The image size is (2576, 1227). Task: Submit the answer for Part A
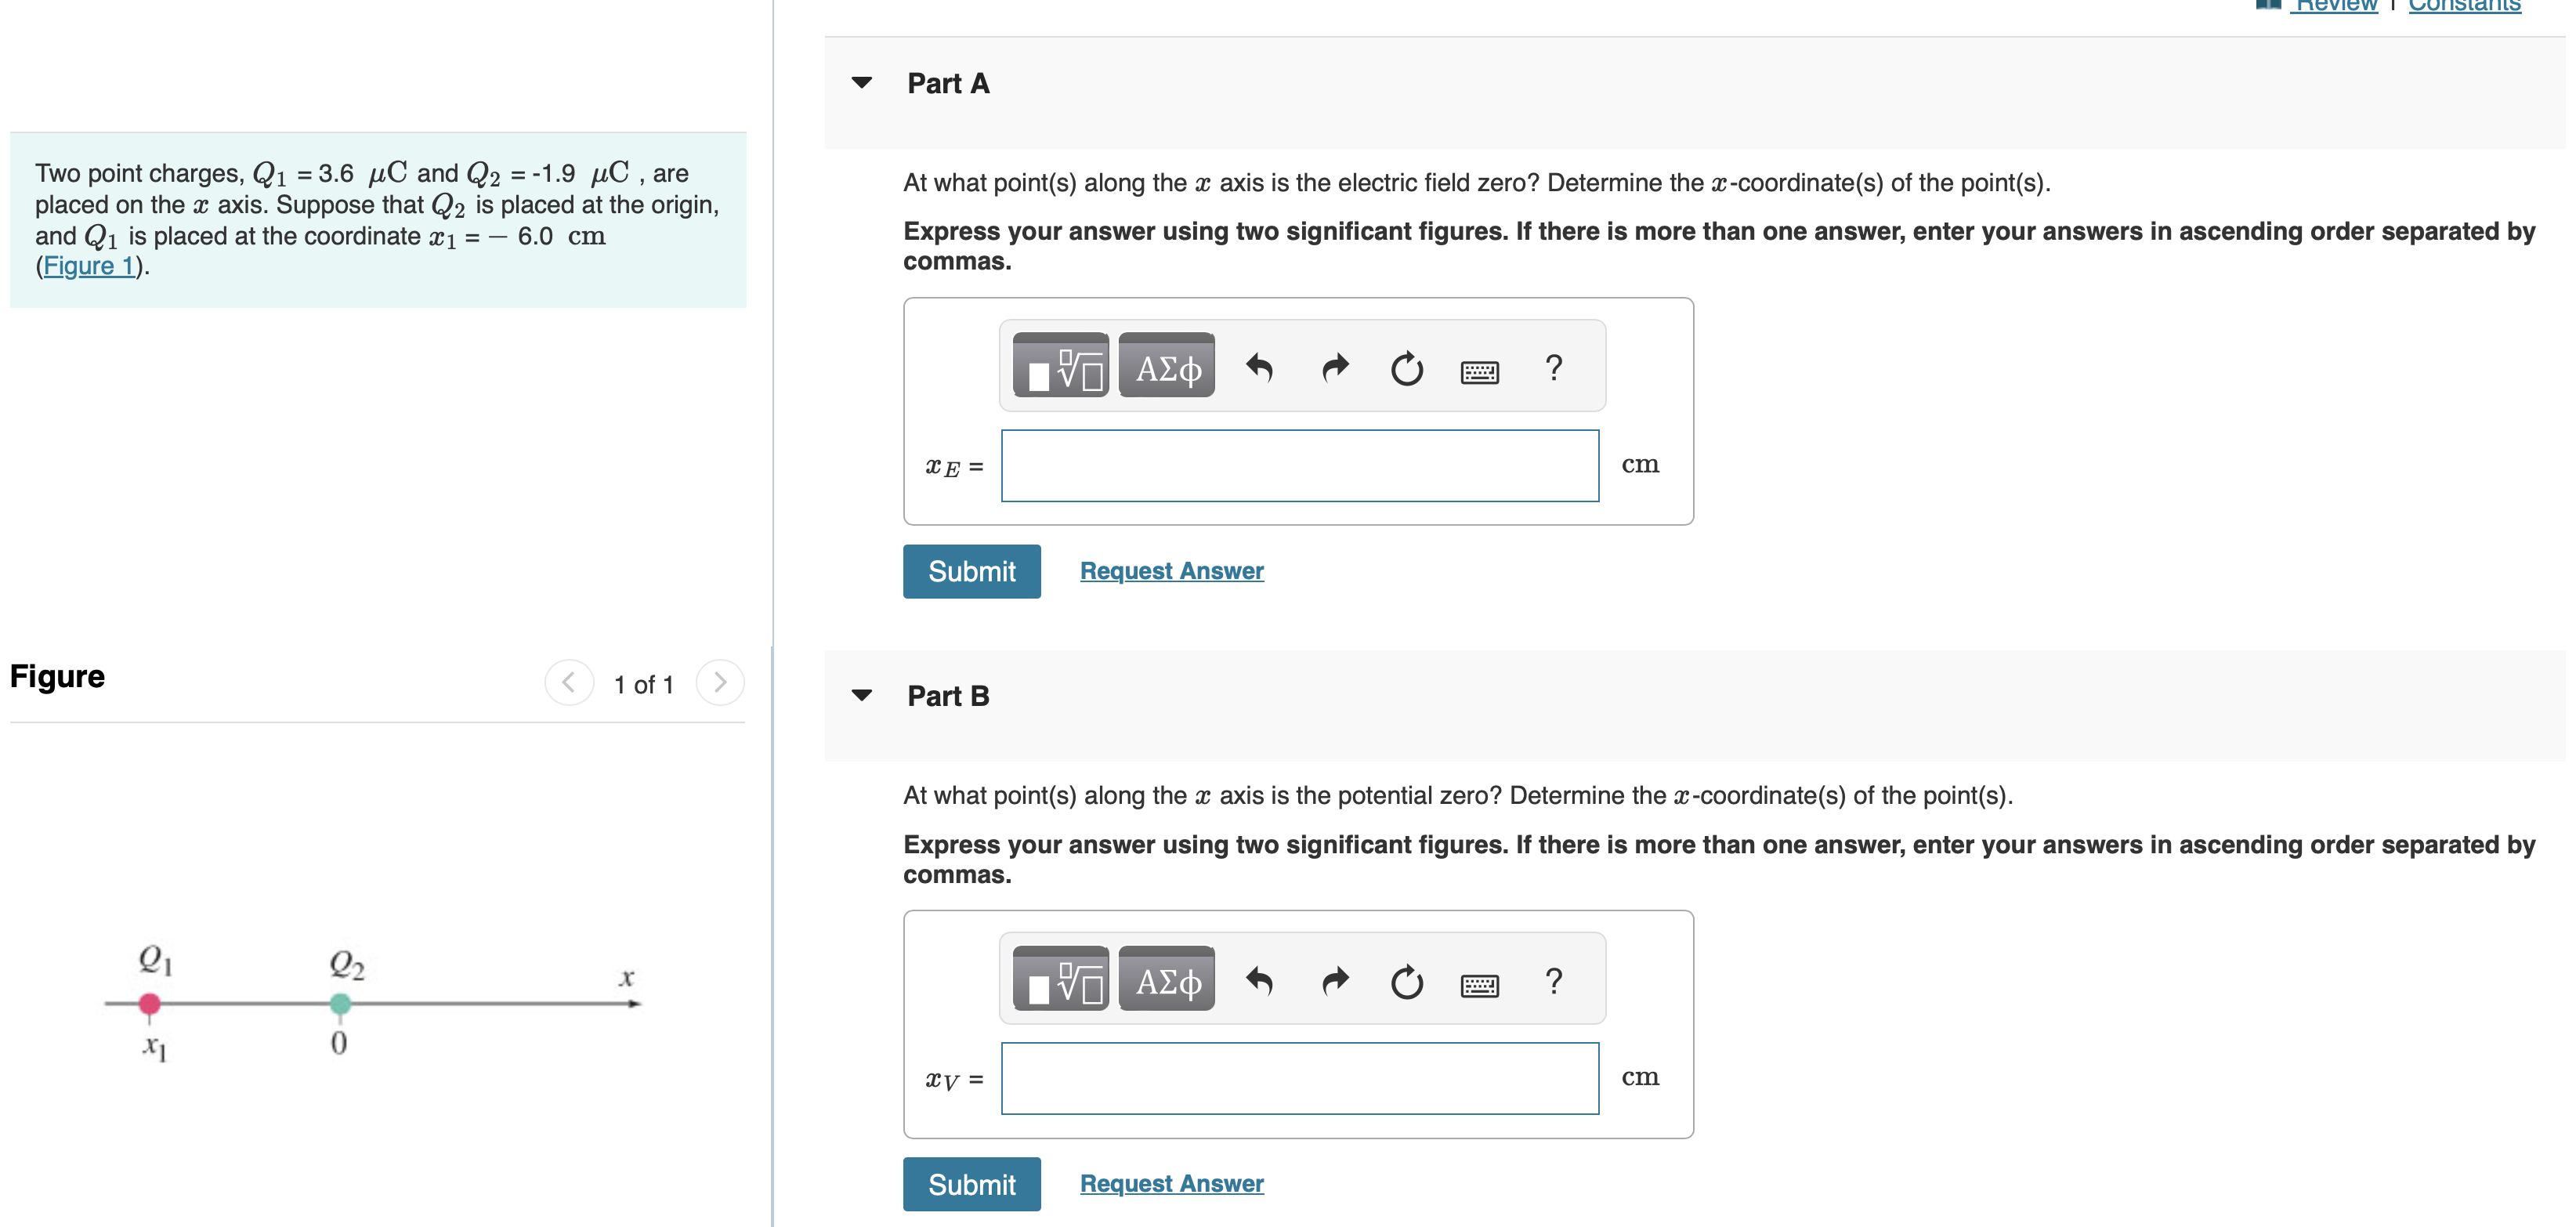[x=971, y=571]
